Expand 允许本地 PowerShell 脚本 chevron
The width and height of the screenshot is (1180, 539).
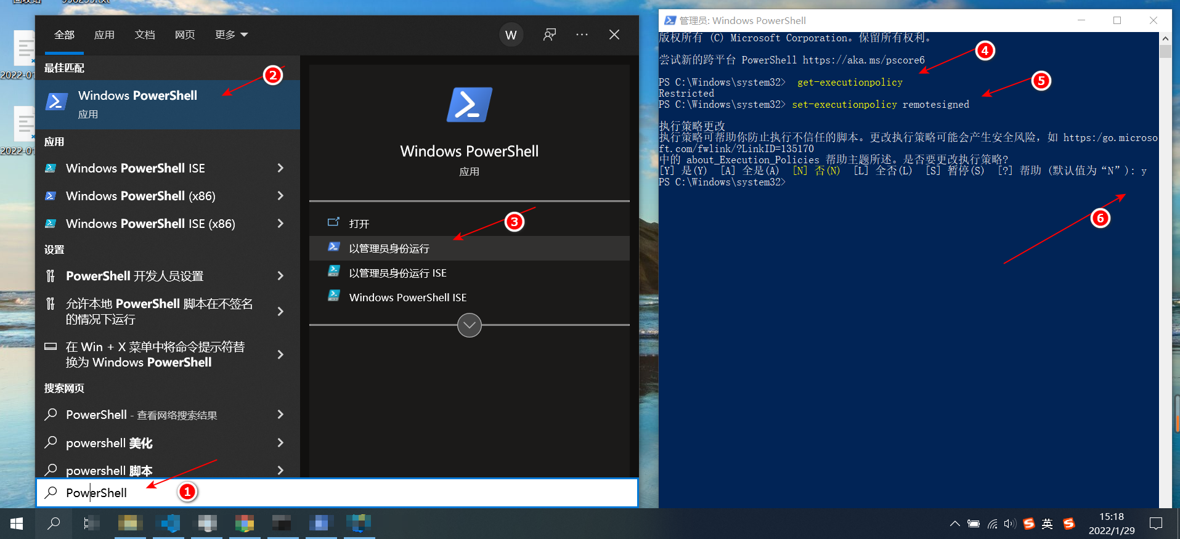tap(280, 312)
